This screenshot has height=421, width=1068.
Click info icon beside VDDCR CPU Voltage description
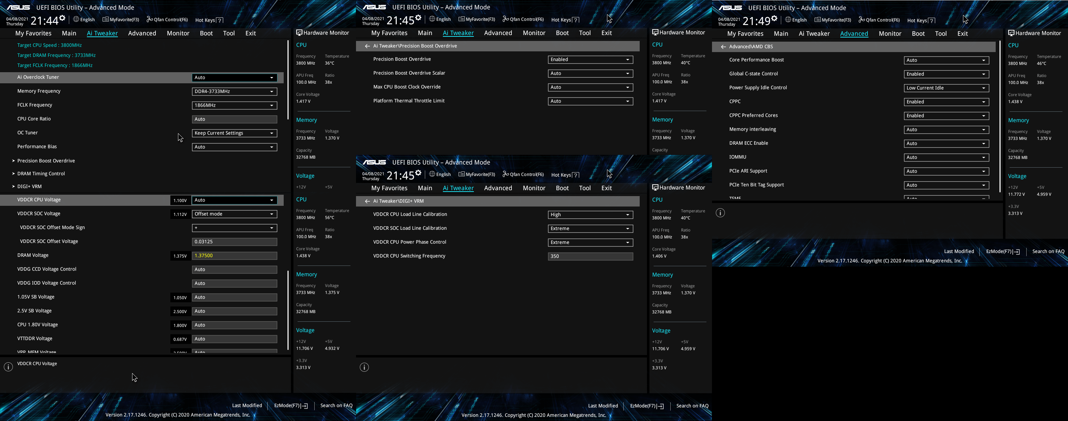tap(8, 367)
